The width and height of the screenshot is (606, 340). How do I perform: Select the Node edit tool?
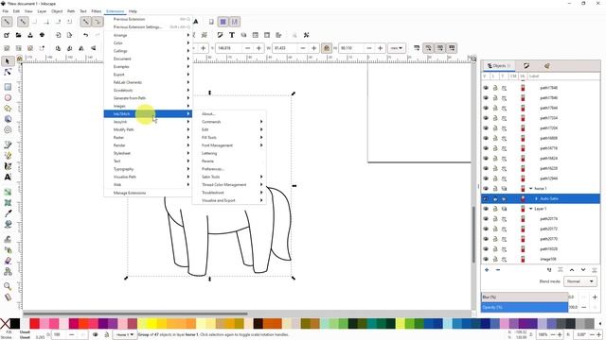click(x=8, y=72)
